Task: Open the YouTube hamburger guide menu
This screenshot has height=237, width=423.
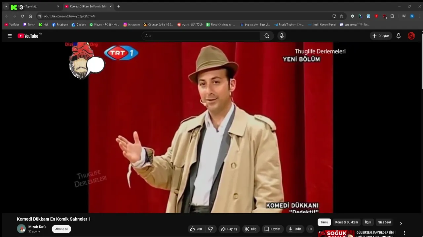Action: (10, 36)
